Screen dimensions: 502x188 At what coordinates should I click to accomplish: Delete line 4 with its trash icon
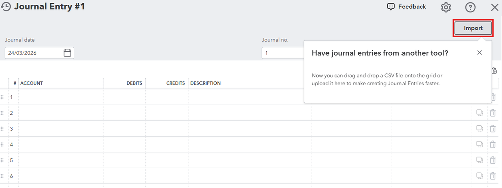(x=493, y=144)
